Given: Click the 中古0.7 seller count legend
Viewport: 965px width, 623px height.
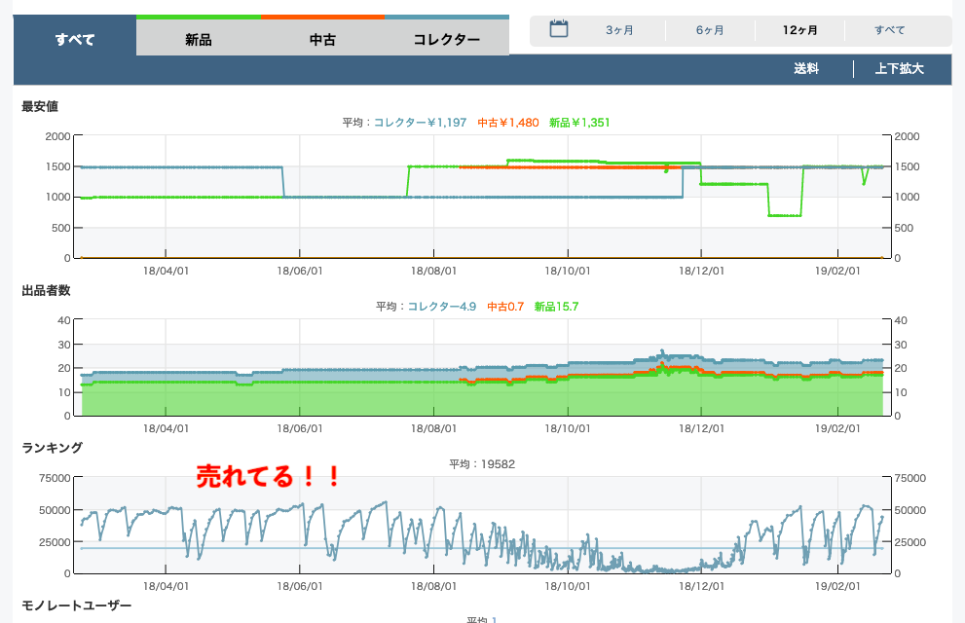Looking at the screenshot, I should (505, 307).
